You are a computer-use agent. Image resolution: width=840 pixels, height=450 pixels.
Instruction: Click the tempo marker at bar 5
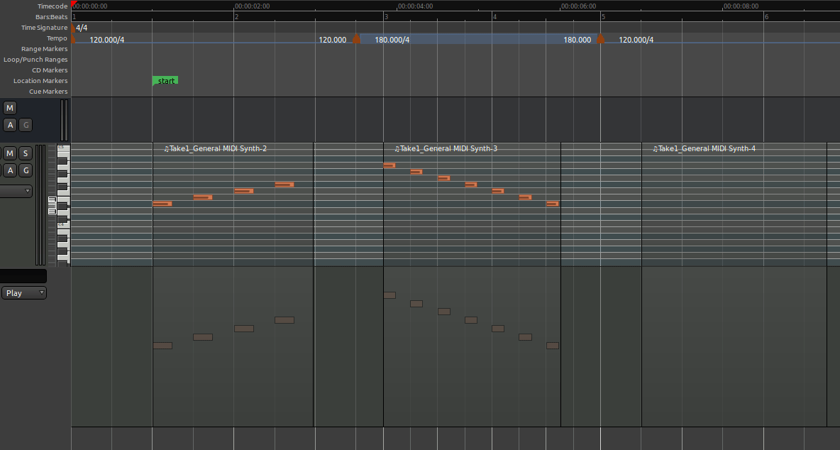pos(600,39)
